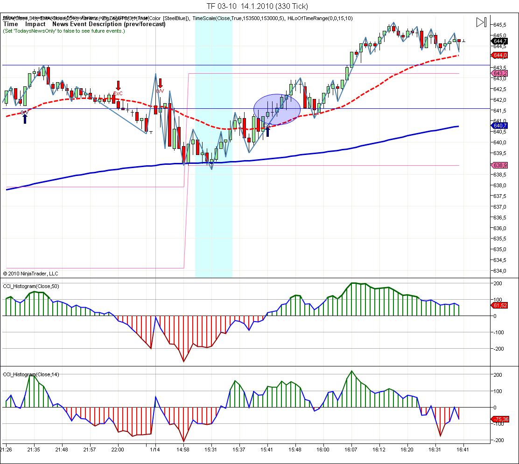Click the 642,0 price axis label
The image size is (519, 464).
point(500,99)
